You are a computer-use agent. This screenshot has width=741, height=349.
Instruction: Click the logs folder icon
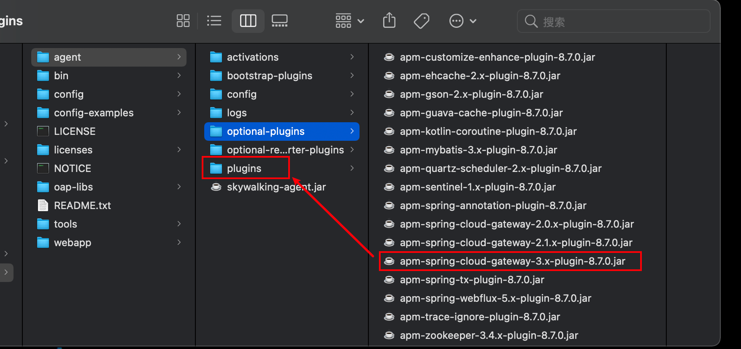(216, 113)
